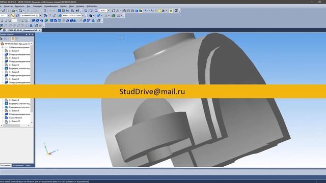Viewport: 326px width, 183px height.
Task: Click the last icon of the view toolbar
Action: coord(176,11)
